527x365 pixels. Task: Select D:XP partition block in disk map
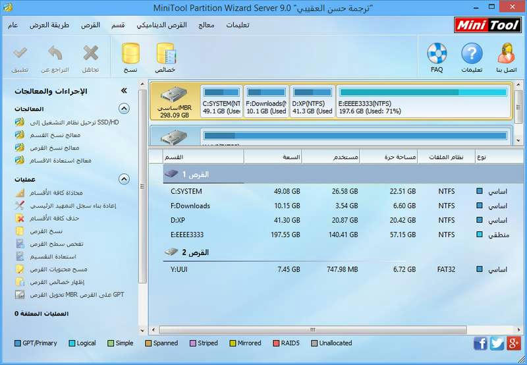(x=312, y=101)
